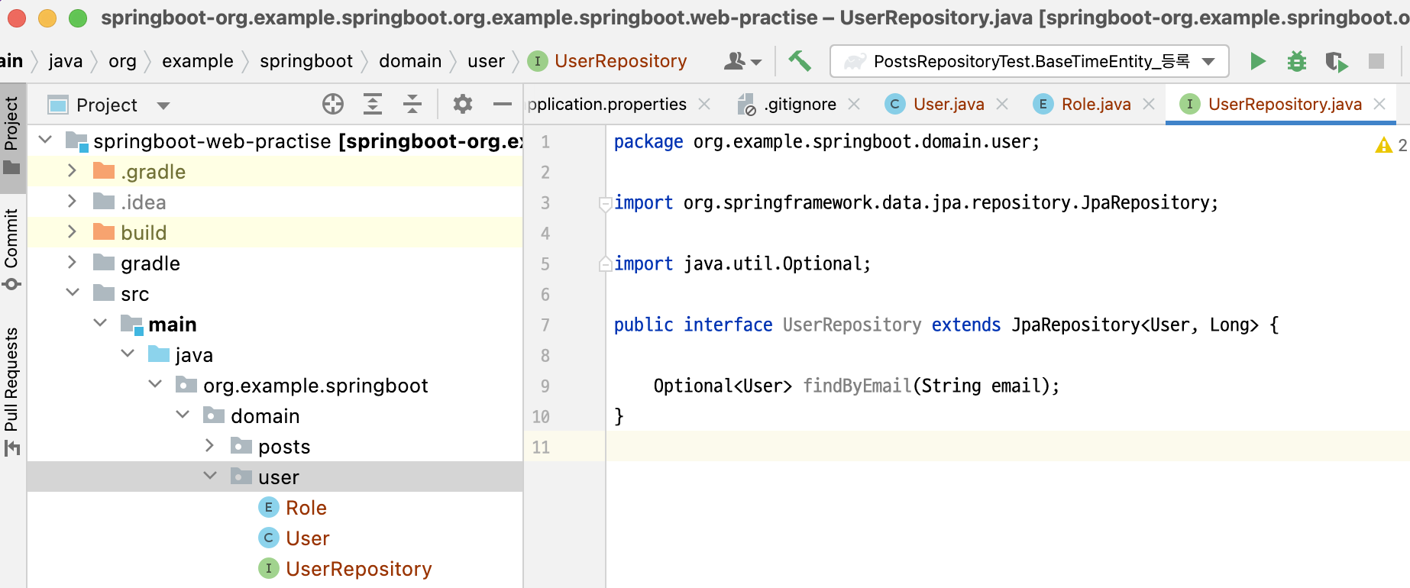The width and height of the screenshot is (1410, 588).
Task: Run the PostsRepositoryTest configuration
Action: [x=1257, y=61]
